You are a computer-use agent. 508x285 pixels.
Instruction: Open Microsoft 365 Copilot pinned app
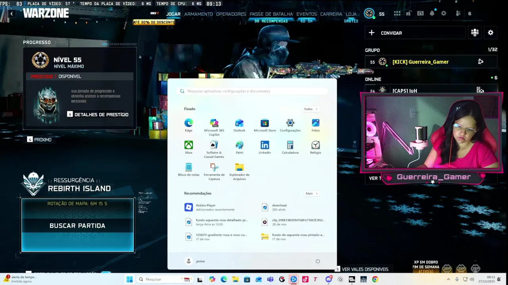pyautogui.click(x=214, y=127)
